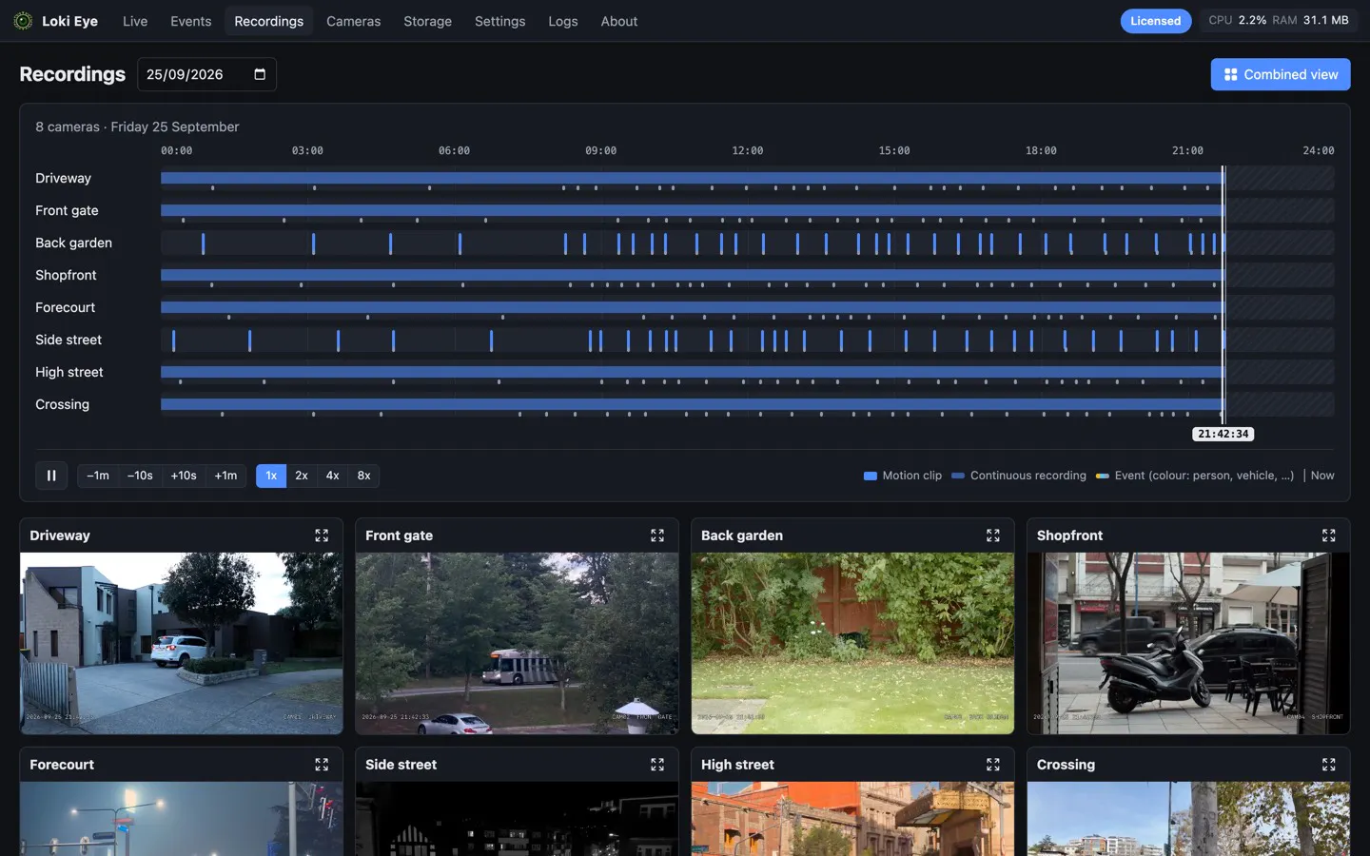The height and width of the screenshot is (856, 1370).
Task: Open the date picker calendar icon
Action: tap(260, 74)
